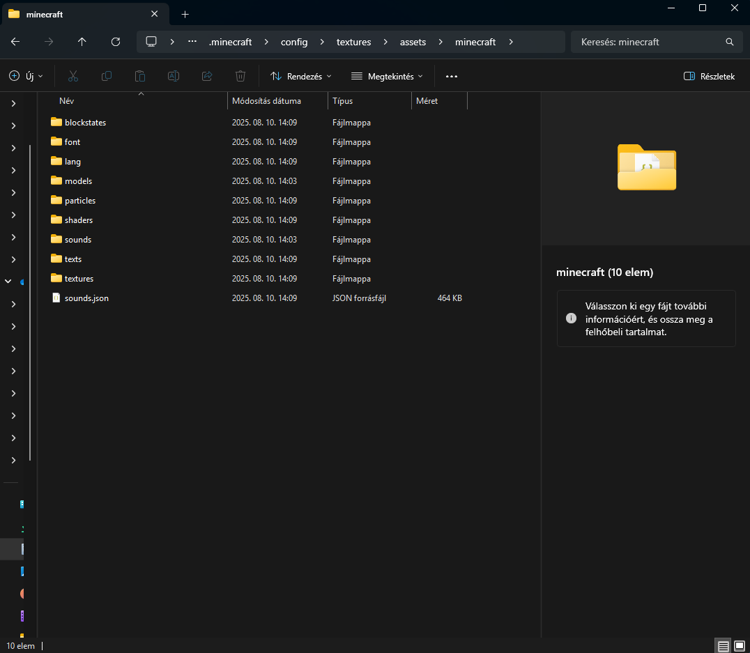750x653 pixels.
Task: Expand chevron after config breadcrumb
Action: [x=322, y=42]
